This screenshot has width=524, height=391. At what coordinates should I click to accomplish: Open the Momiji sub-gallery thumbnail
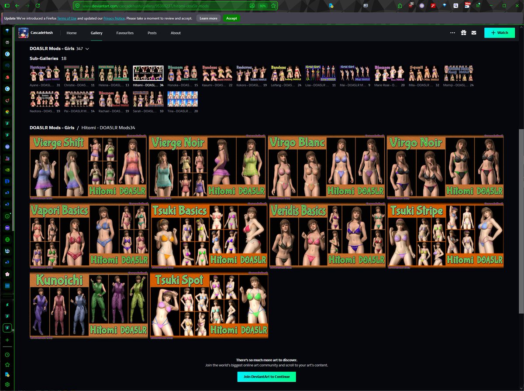click(x=458, y=73)
